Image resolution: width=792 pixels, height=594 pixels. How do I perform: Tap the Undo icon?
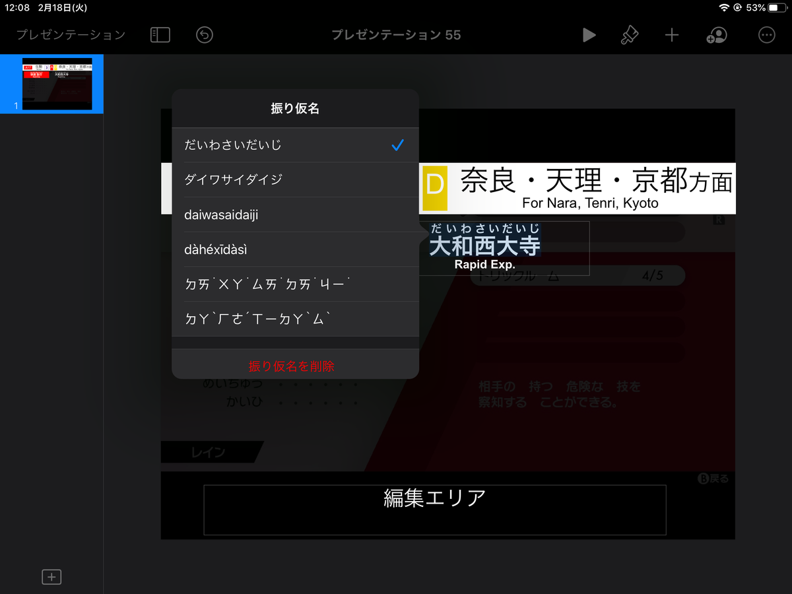(x=204, y=35)
